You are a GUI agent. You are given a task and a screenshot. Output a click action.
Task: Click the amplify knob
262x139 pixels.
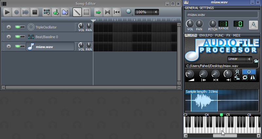click(190, 74)
